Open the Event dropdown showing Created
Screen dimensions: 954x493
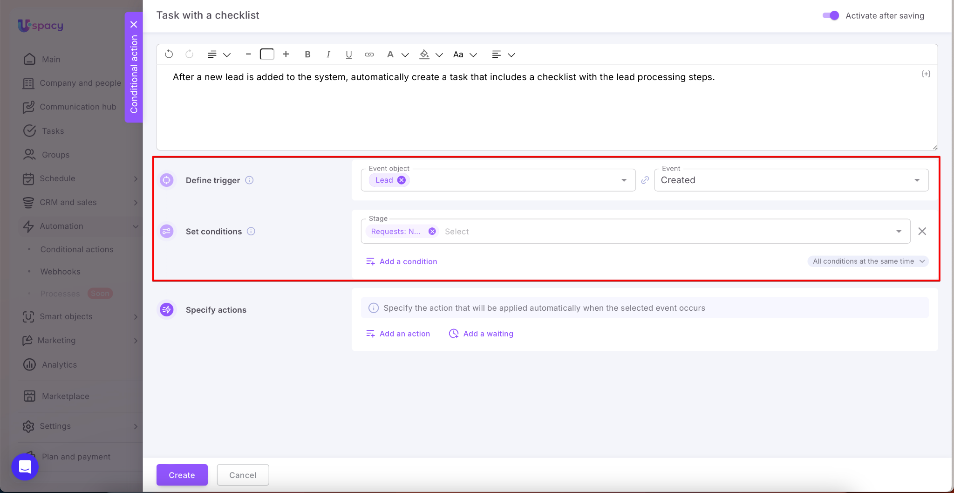[x=791, y=180]
